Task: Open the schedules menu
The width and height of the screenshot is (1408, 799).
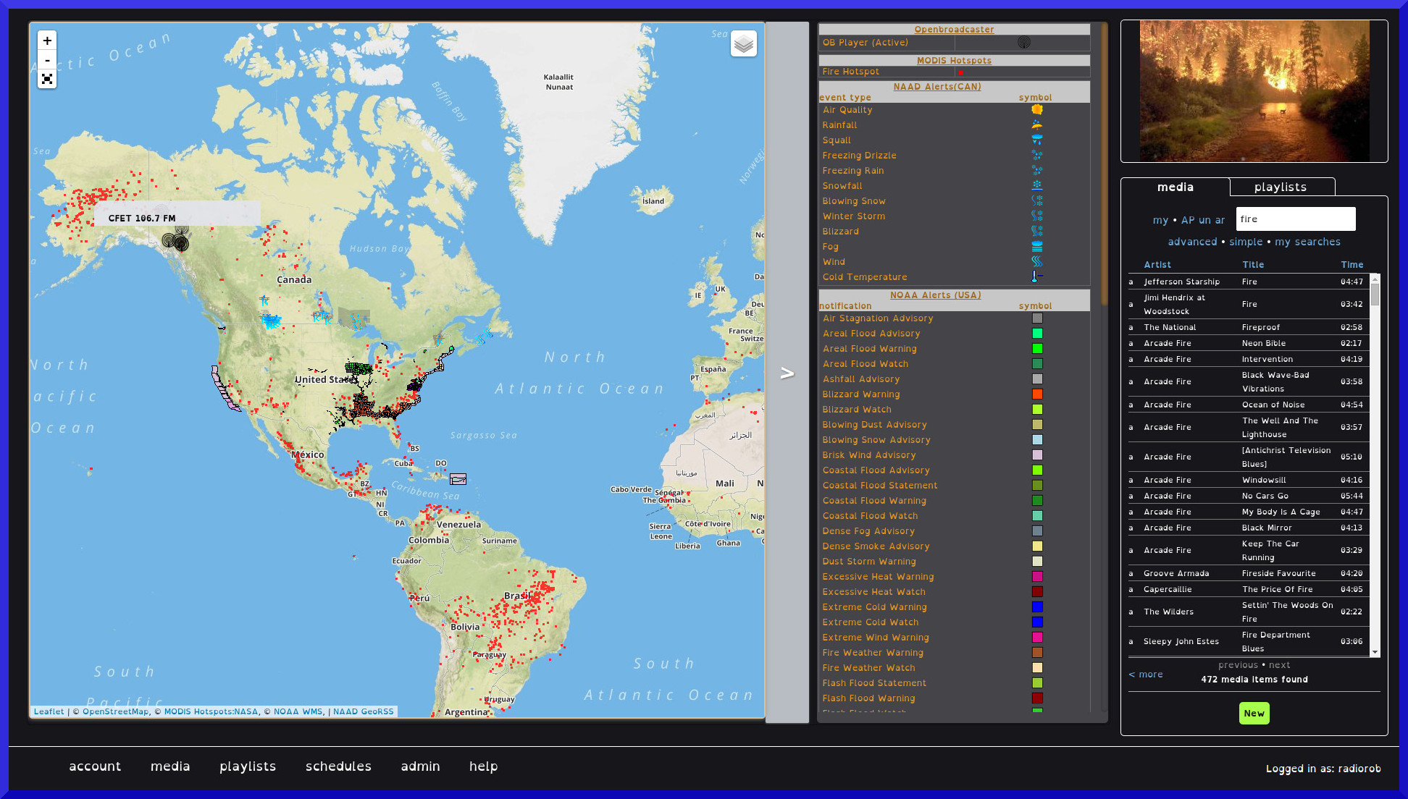Action: tap(338, 766)
